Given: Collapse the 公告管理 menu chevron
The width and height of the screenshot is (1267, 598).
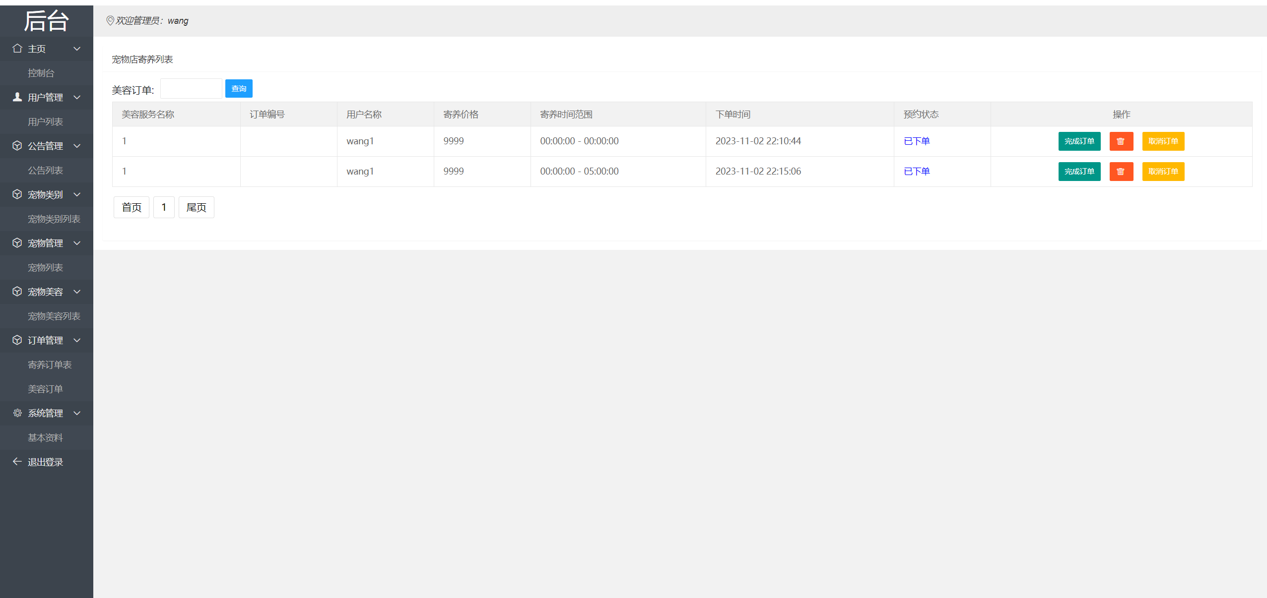Looking at the screenshot, I should [x=77, y=146].
